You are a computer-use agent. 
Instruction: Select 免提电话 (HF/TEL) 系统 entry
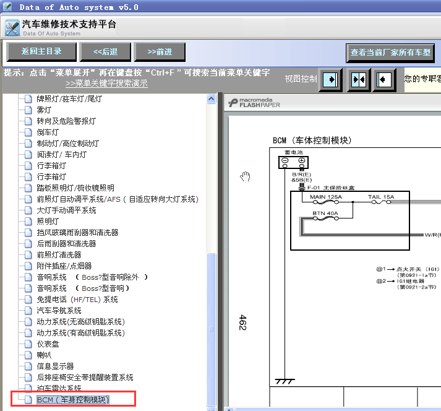coord(77,300)
